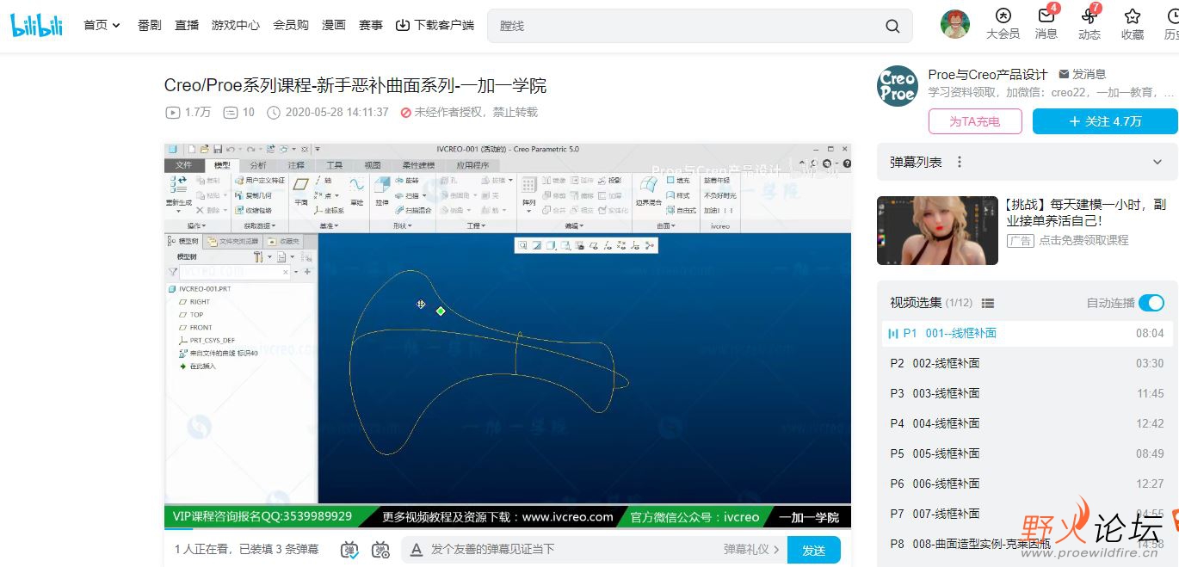Open 基准 group dropdown in Creo ribbon

[330, 226]
